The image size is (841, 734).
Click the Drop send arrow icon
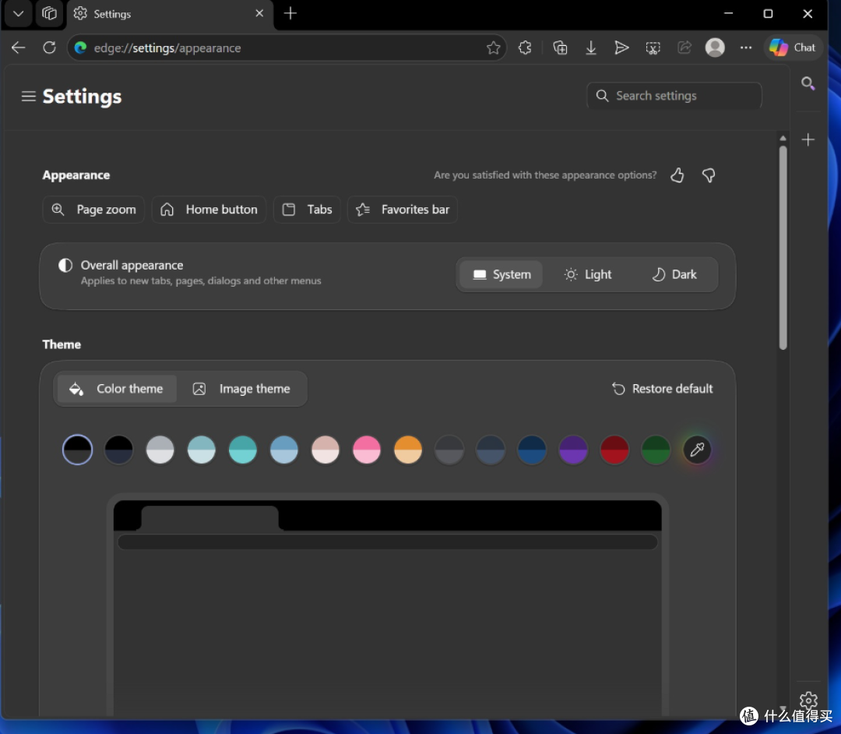click(x=621, y=48)
